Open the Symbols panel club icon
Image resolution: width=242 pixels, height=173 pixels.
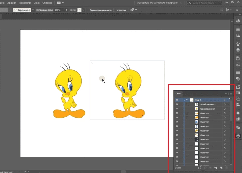coord(238,50)
